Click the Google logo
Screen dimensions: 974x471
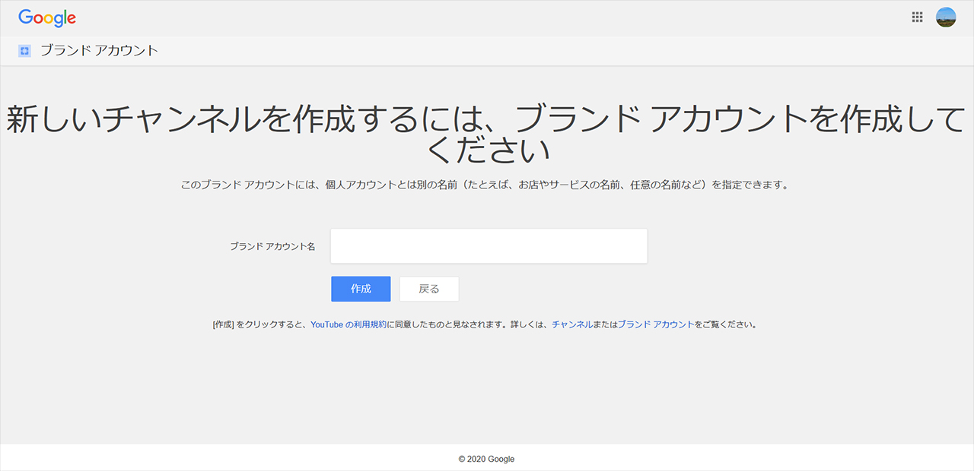pos(47,17)
